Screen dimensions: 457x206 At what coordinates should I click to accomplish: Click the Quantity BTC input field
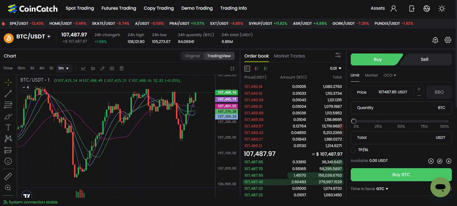point(401,108)
